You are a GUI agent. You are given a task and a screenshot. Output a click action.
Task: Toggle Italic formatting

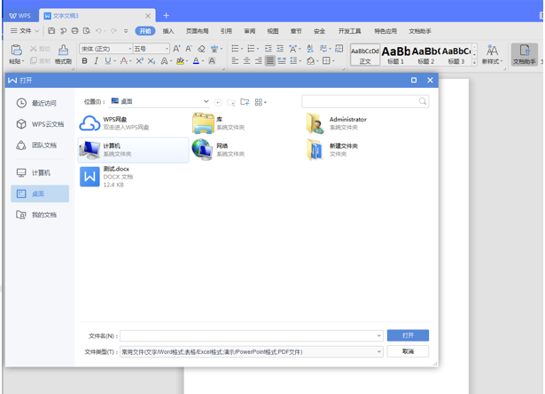click(96, 61)
